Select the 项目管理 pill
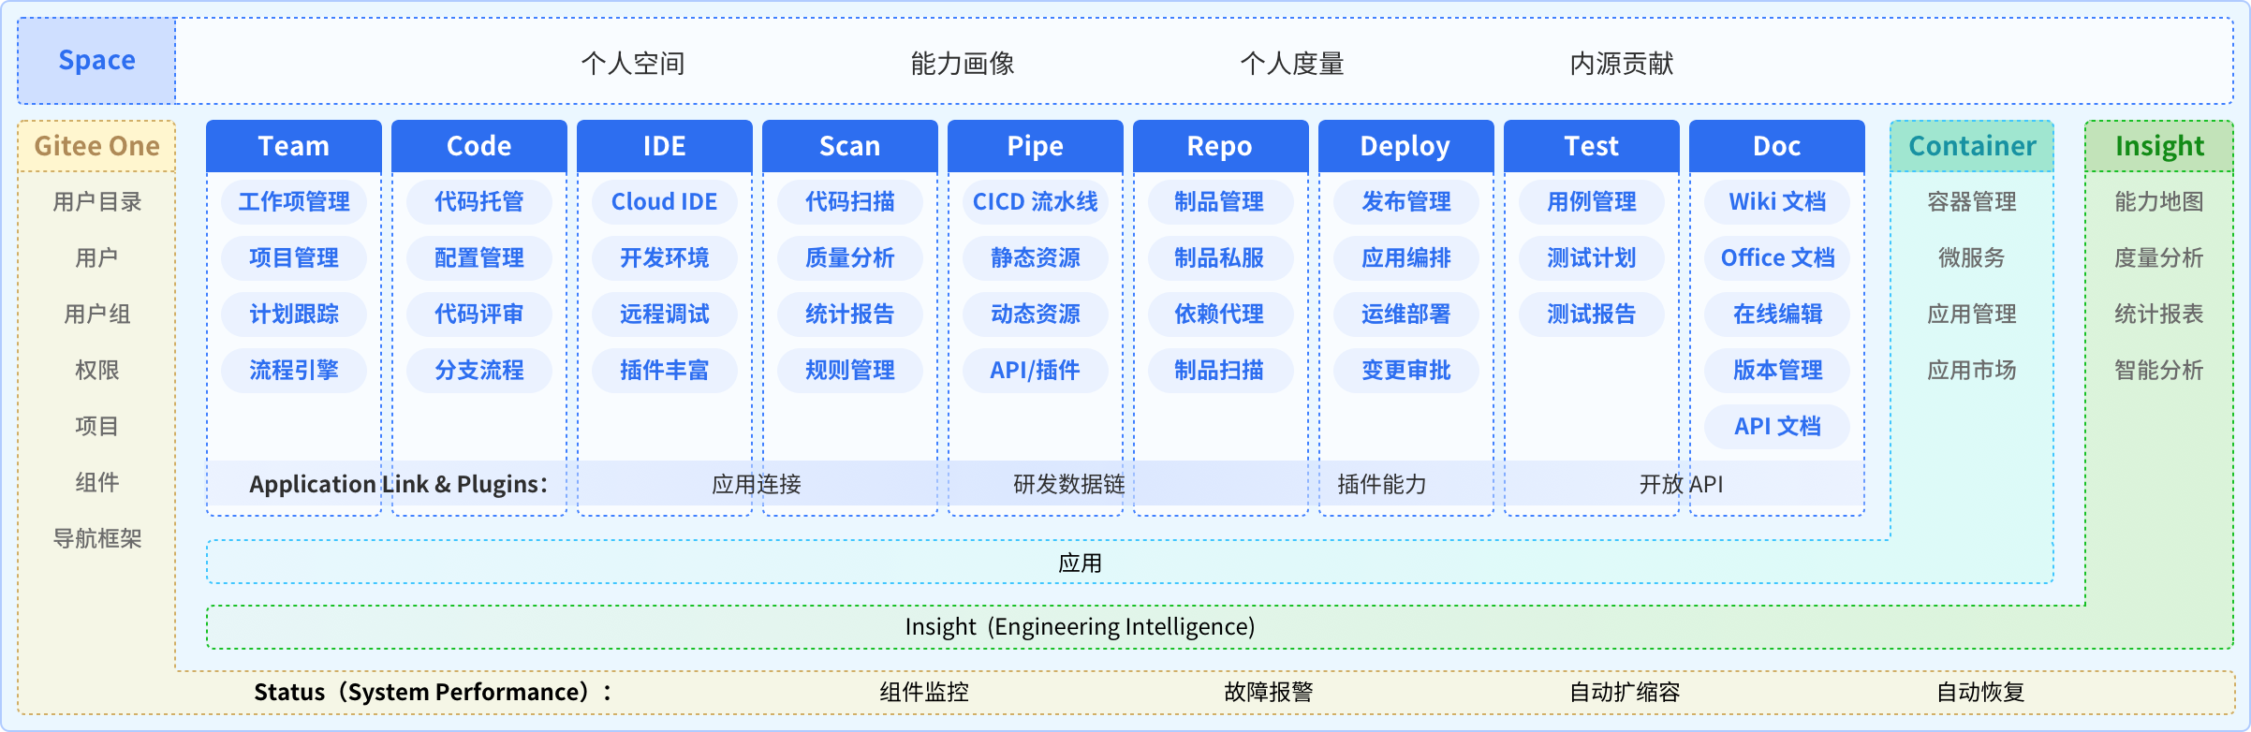Viewport: 2251px width, 732px height. coord(294,258)
